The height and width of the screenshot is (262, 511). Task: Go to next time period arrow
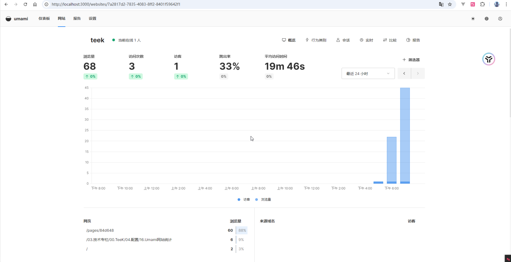pyautogui.click(x=418, y=73)
